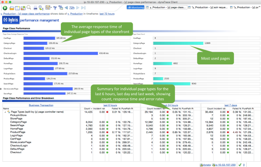
Task: Select the LoginPage tree row
Action: coord(17,135)
